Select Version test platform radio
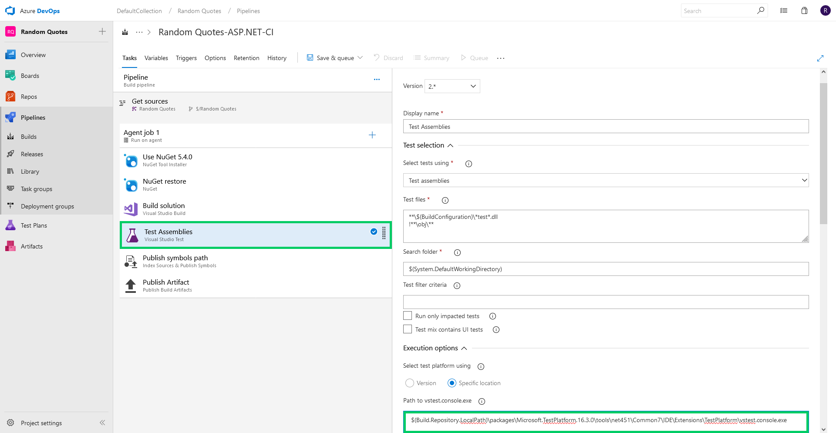836x433 pixels. tap(409, 383)
